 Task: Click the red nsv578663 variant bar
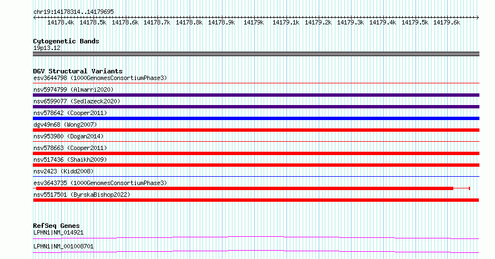tap(256, 153)
